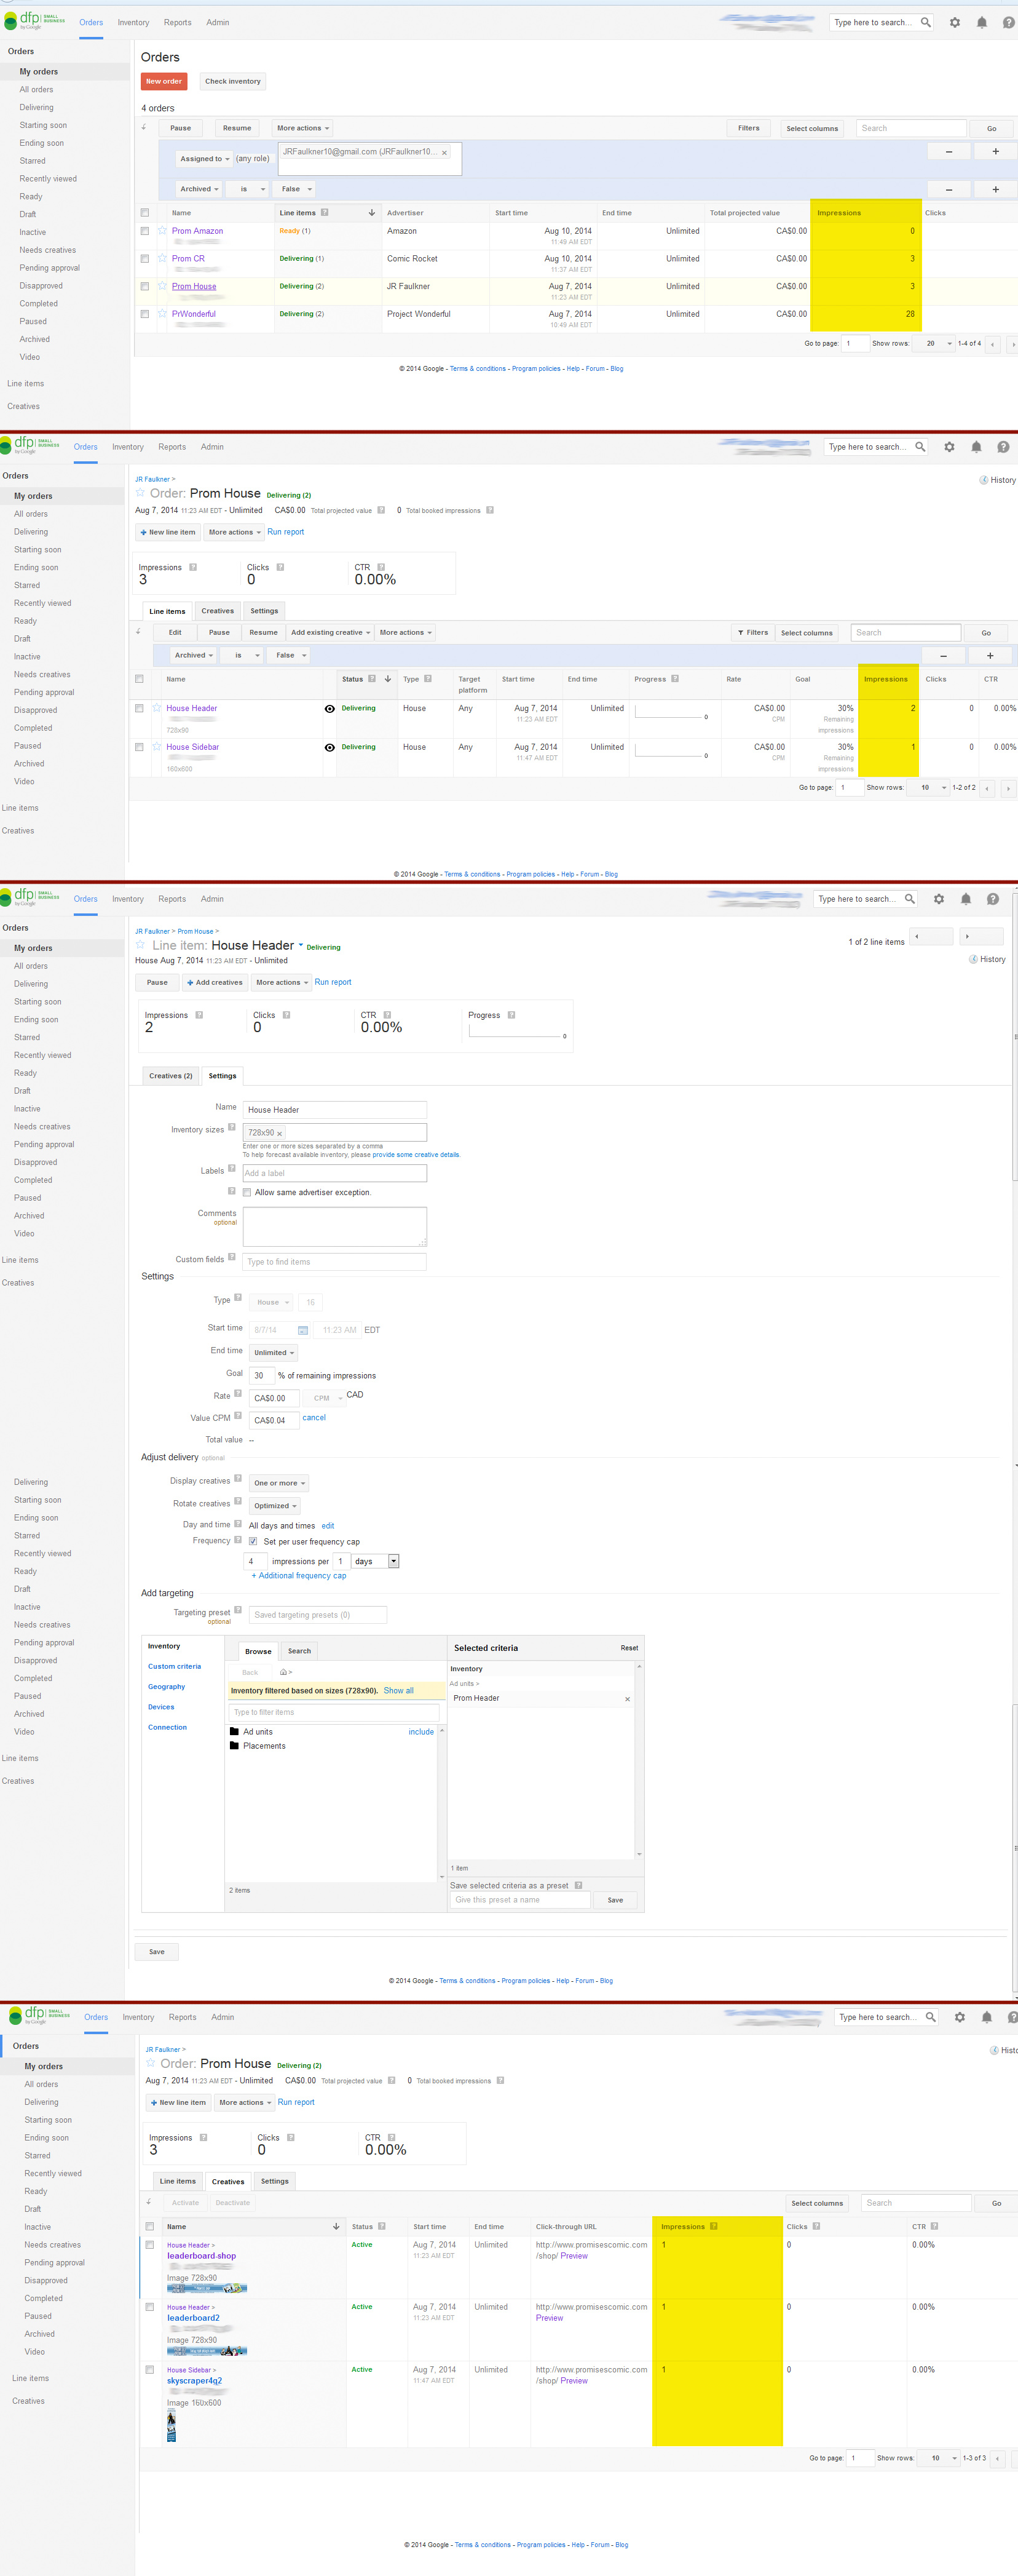This screenshot has width=1018, height=2576.
Task: Open the Search tab in inventory targeting
Action: pyautogui.click(x=299, y=1651)
